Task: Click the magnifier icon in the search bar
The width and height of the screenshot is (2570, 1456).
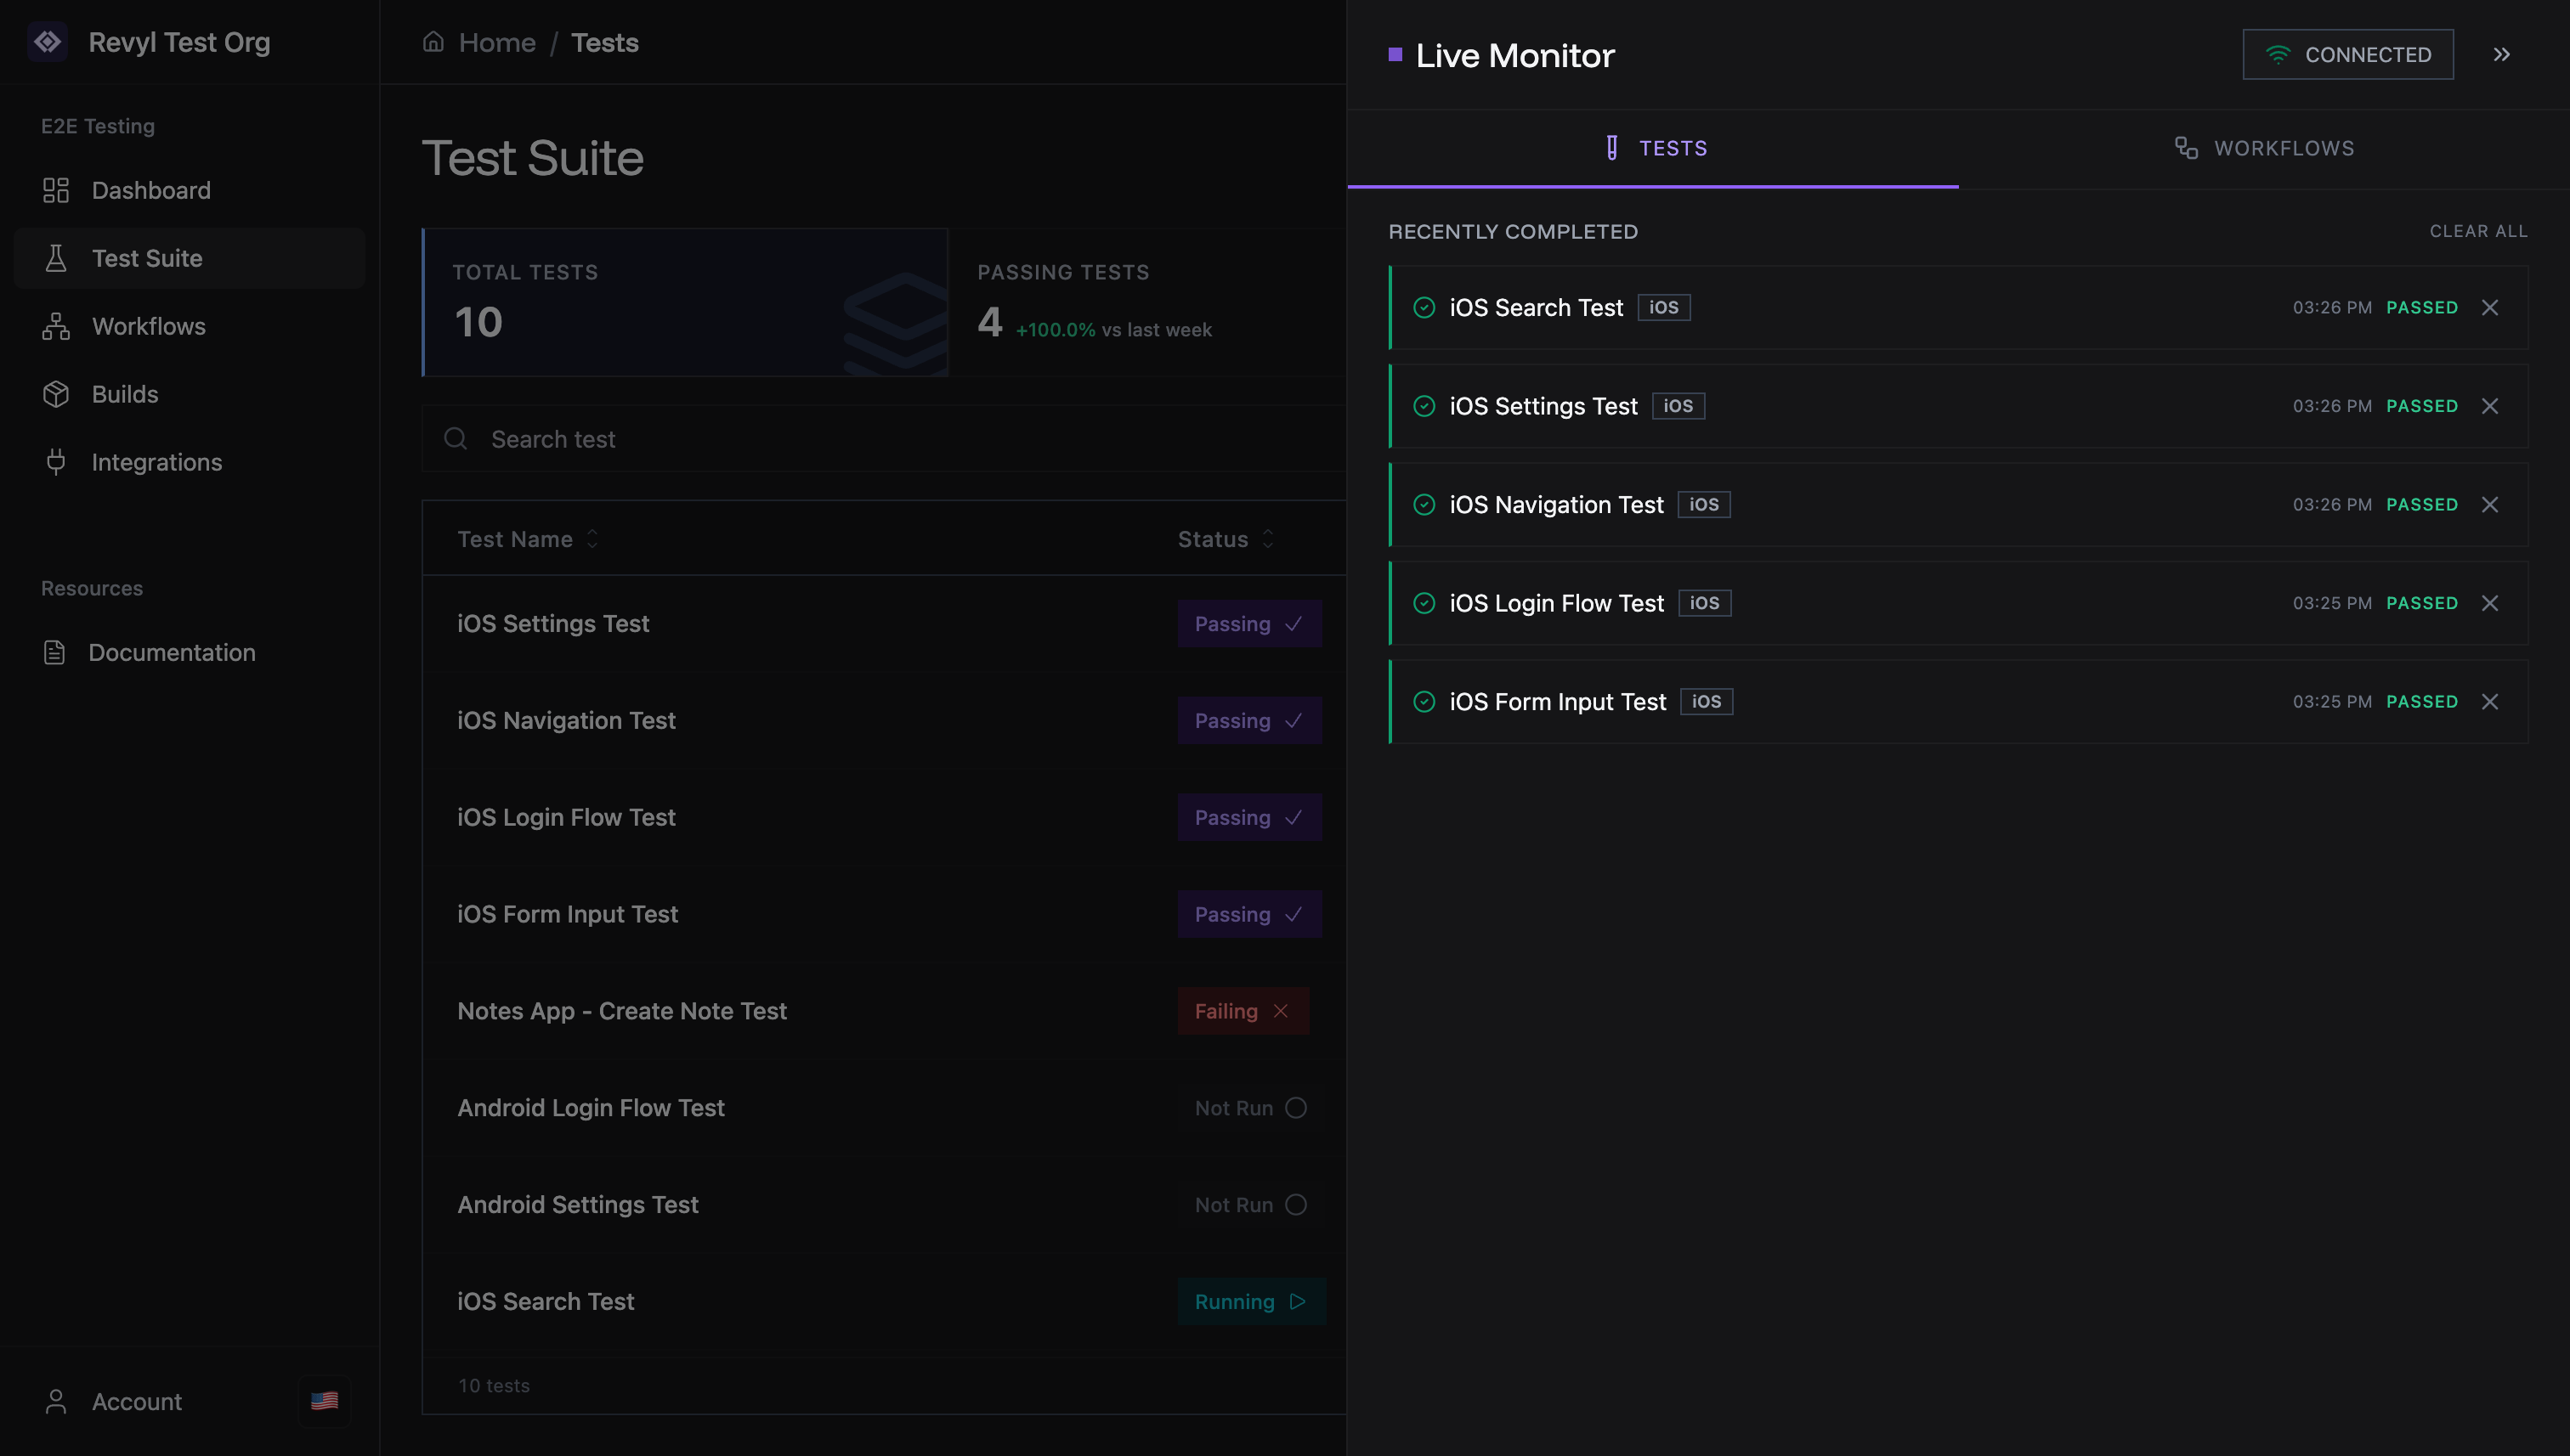Action: [456, 439]
